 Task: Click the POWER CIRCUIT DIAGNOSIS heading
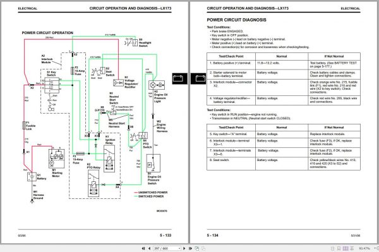pyautogui.click(x=236, y=20)
